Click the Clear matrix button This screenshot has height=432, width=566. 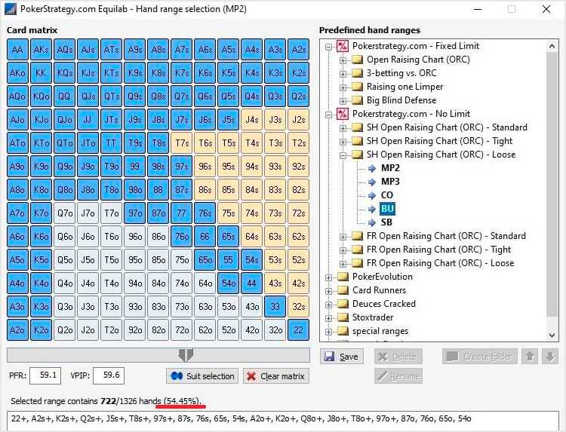[276, 376]
